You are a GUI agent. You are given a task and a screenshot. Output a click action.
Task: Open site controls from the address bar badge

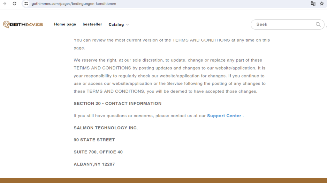point(26,4)
